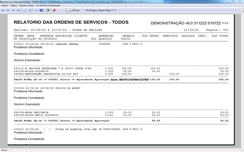
Task: Jump to the last page arrow
Action: [18, 10]
